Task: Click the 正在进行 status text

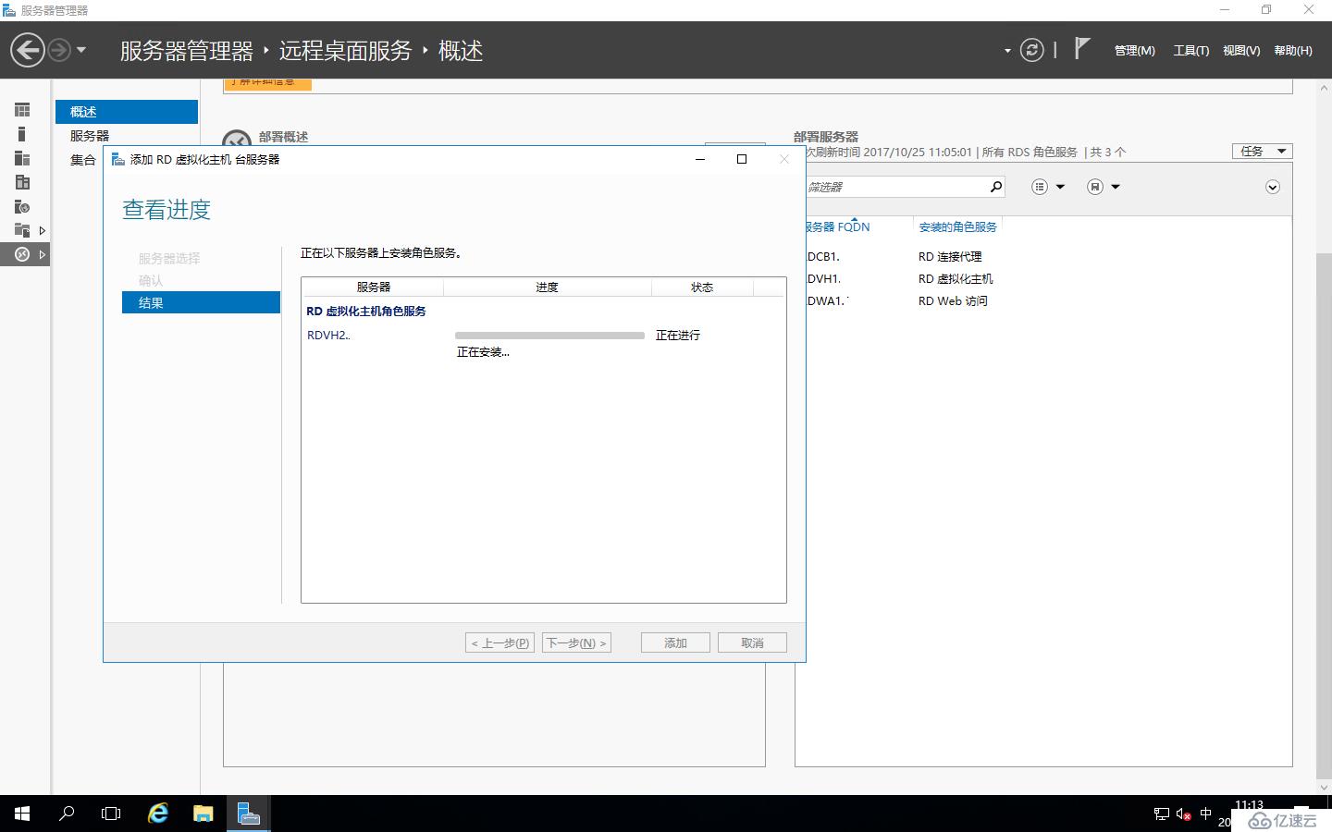Action: pos(678,336)
